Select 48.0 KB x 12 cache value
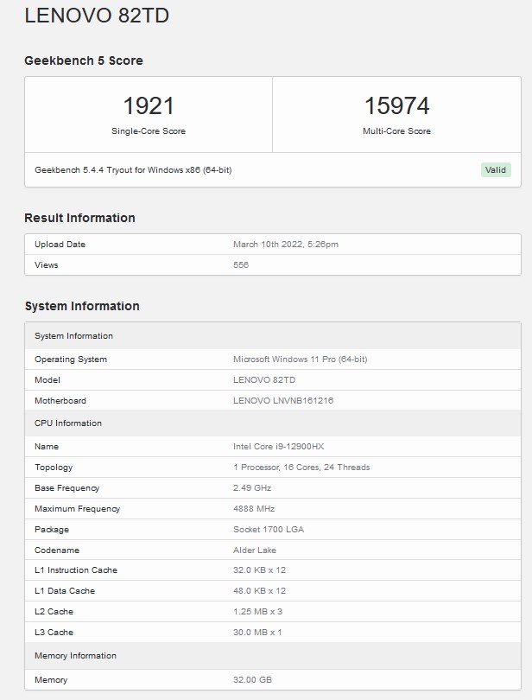532x700 pixels. coord(259,591)
